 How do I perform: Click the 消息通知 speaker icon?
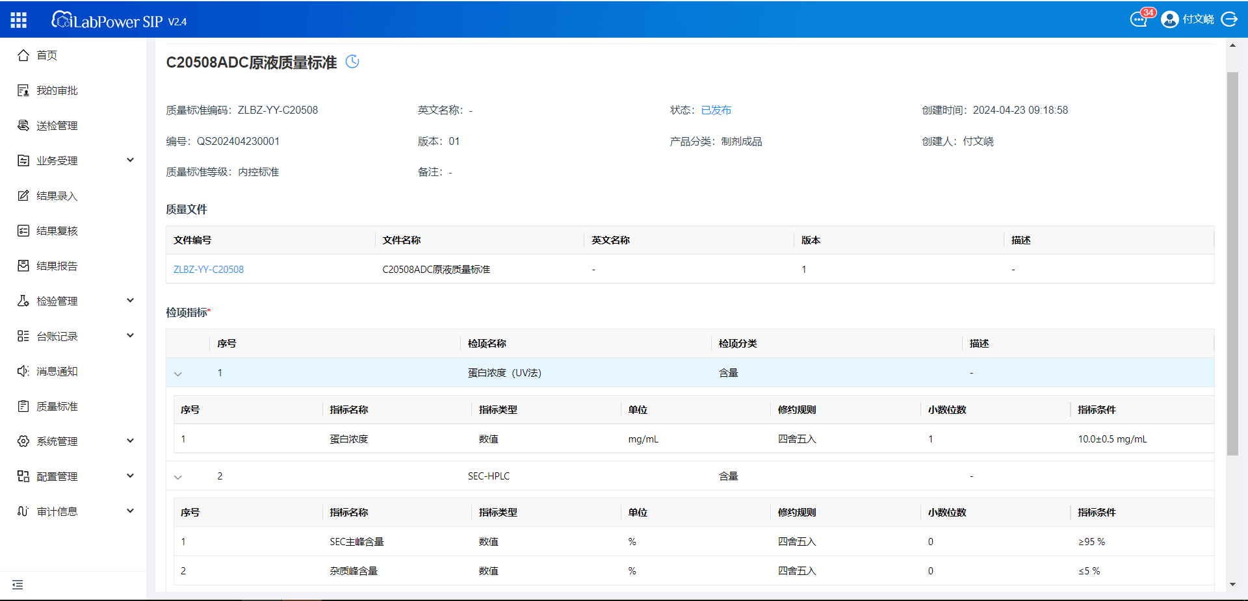(23, 371)
